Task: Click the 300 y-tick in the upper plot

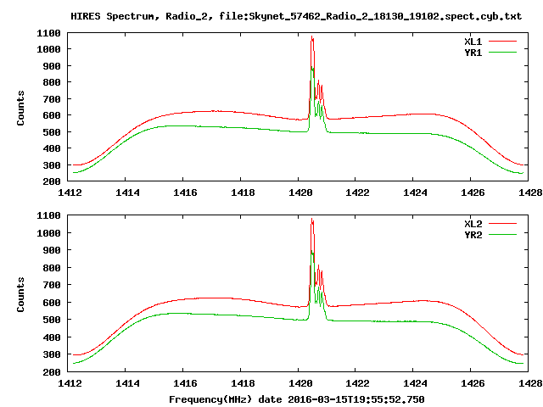Action: tap(52, 165)
